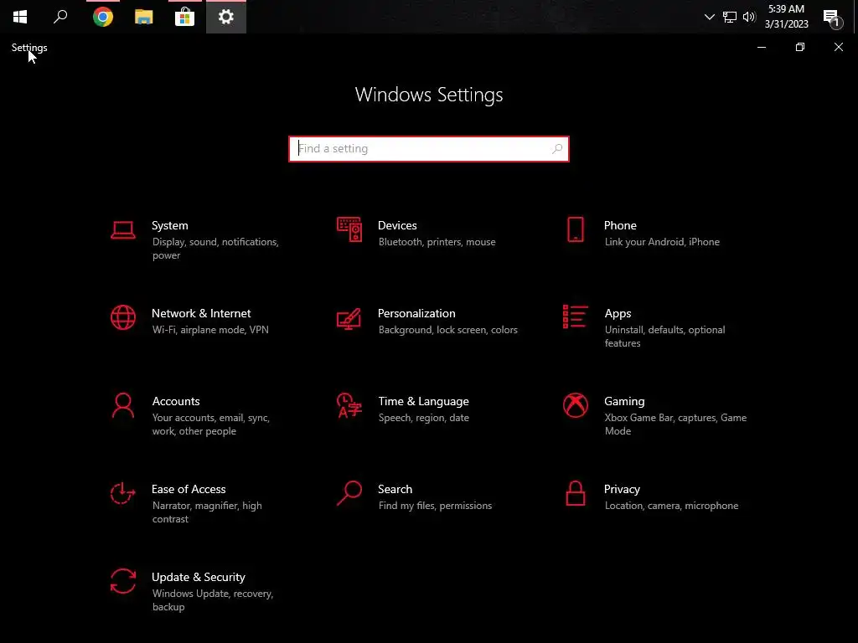
Task: Open taskbar search magnifier
Action: 60,17
